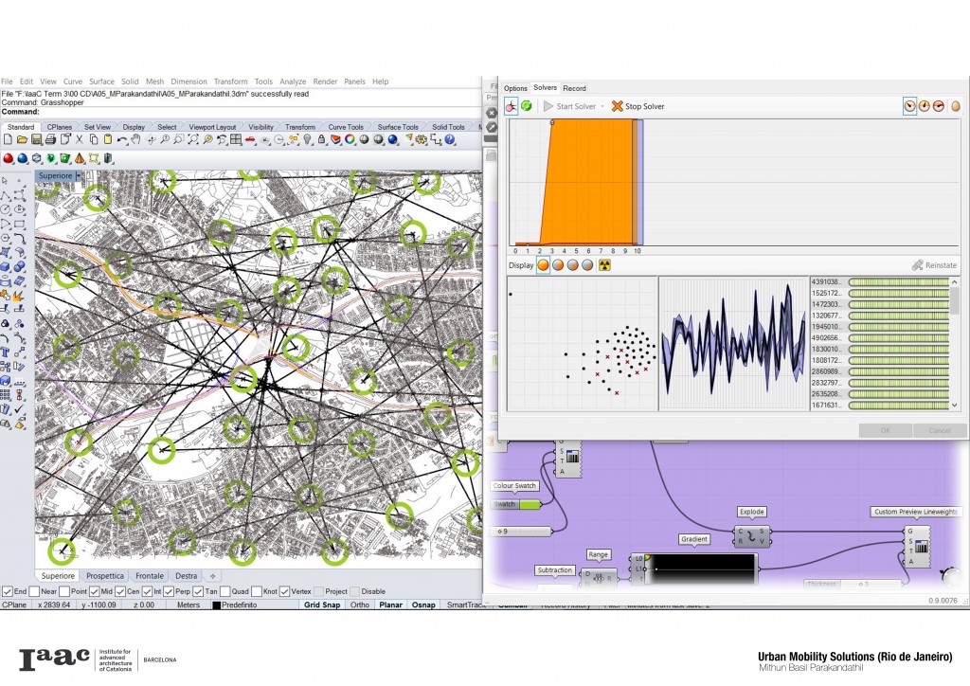Image resolution: width=970 pixels, height=686 pixels.
Task: Click the egg icon in solver toolbar
Action: 956,107
